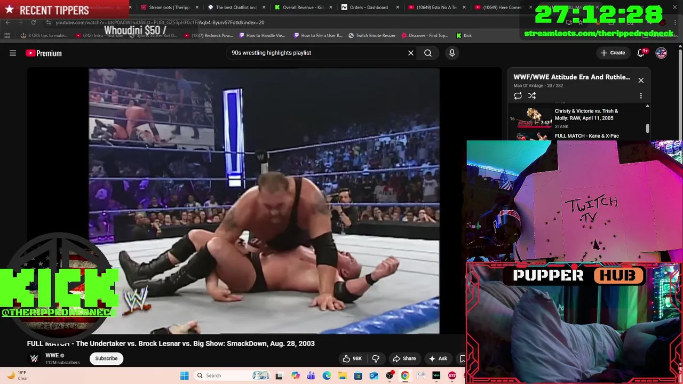Screen dimensions: 683x384
Task: Subscribe to the WWE channel
Action: pos(106,358)
